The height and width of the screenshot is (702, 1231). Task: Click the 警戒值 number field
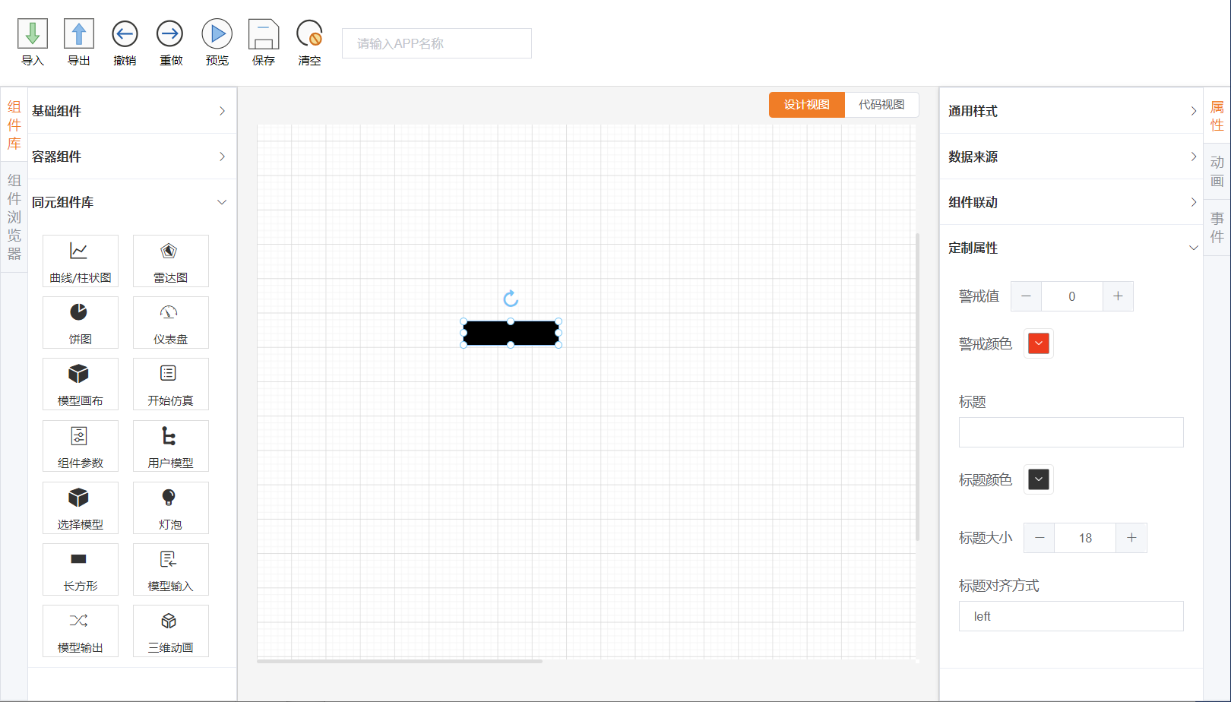click(1072, 296)
